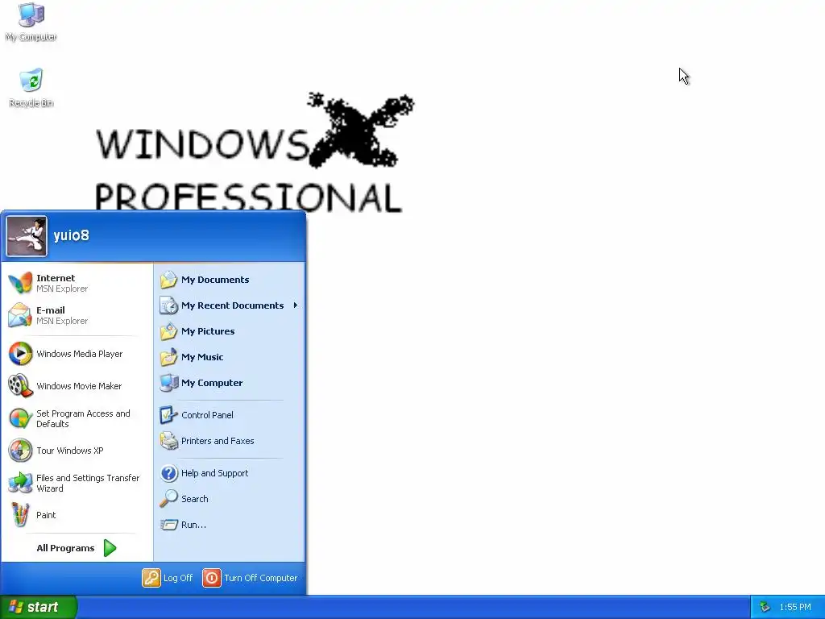Click the Set Program Access and Defaults text

click(83, 418)
